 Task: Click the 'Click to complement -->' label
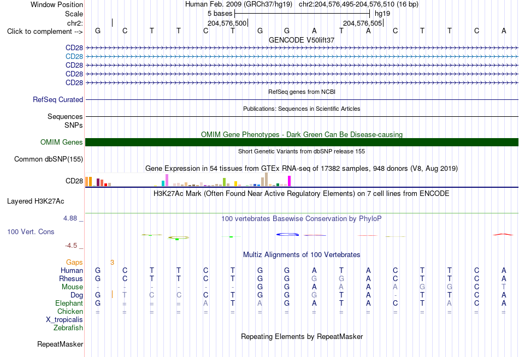point(45,32)
